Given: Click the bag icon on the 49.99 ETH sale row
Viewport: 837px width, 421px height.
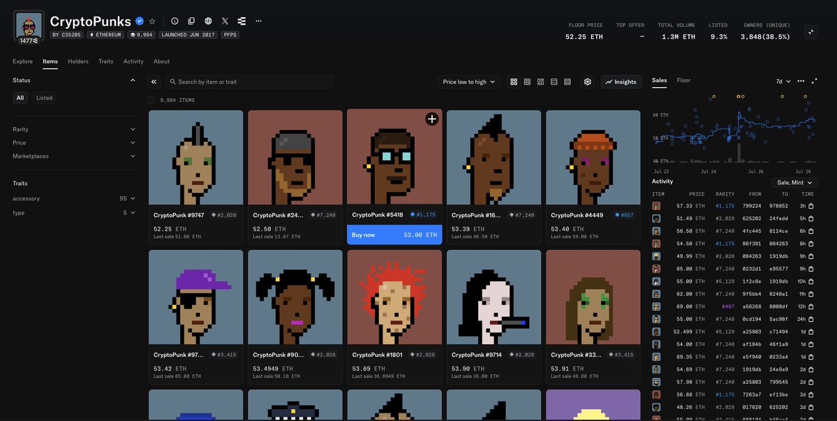Looking at the screenshot, I should tap(810, 256).
